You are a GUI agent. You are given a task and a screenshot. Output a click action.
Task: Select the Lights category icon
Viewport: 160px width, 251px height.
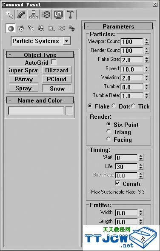(31, 29)
